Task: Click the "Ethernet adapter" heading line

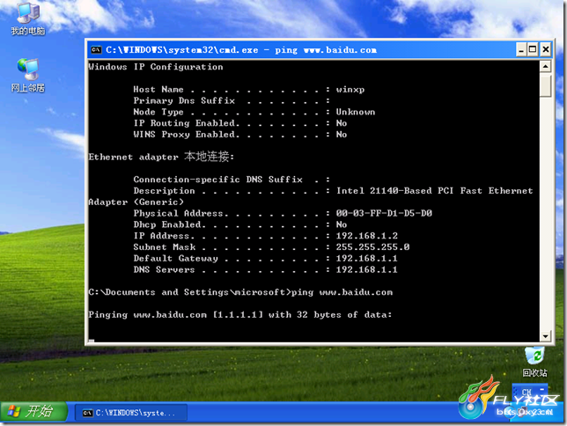Action: (x=162, y=157)
